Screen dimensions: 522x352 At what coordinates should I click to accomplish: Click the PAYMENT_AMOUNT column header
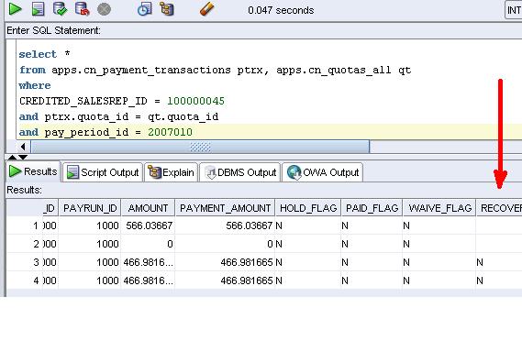pos(225,208)
